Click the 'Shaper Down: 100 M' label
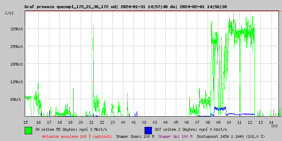282x141 pixels. (135, 136)
